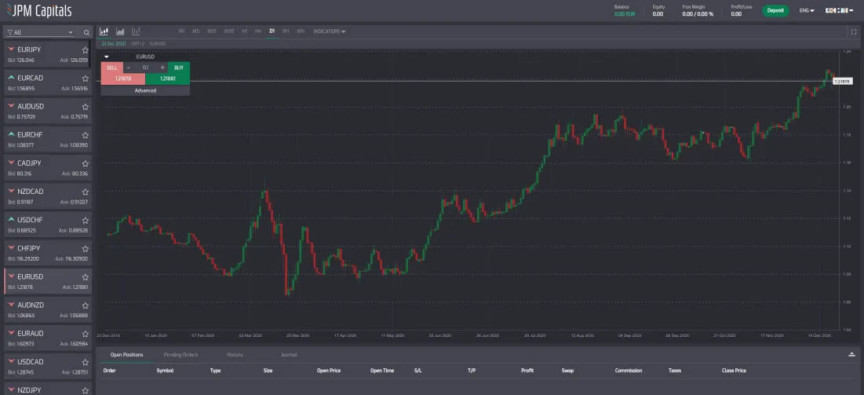Click the Close Price column header
The width and height of the screenshot is (864, 395).
734,371
